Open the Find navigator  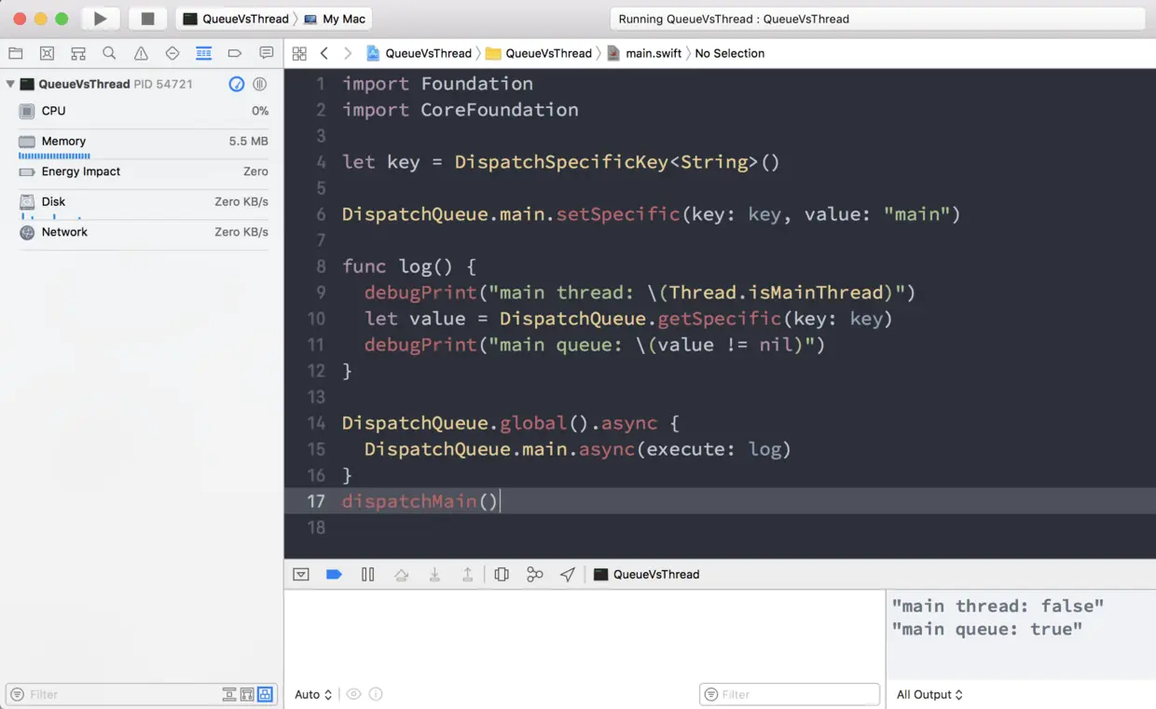(x=109, y=53)
